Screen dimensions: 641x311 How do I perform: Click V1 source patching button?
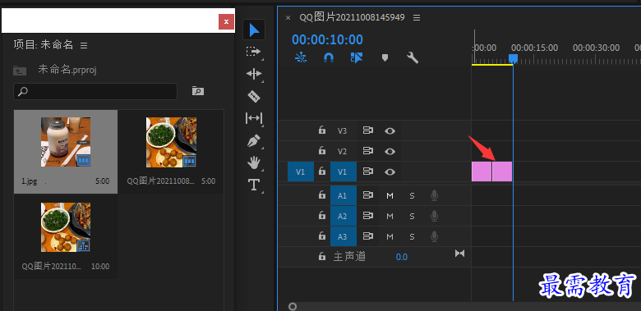point(301,172)
